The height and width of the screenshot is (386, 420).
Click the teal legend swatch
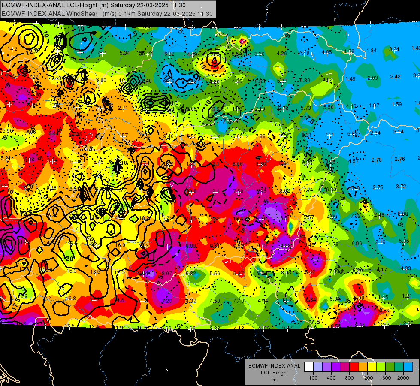[399, 367]
